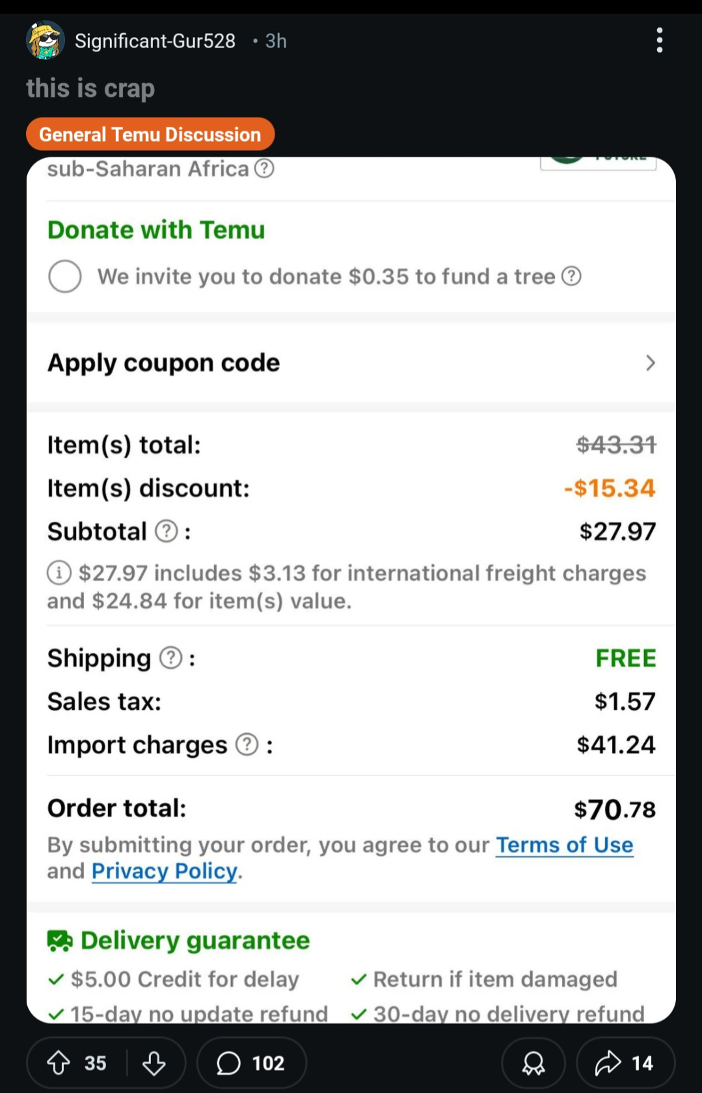Viewport: 702px width, 1093px height.
Task: Tap the Significant-Gur528 user avatar
Action: pyautogui.click(x=46, y=40)
